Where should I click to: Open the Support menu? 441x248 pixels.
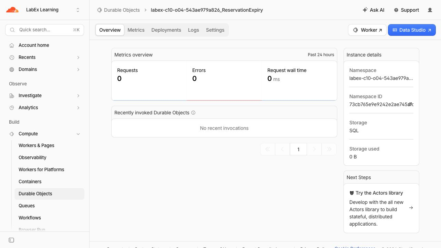[x=406, y=10]
